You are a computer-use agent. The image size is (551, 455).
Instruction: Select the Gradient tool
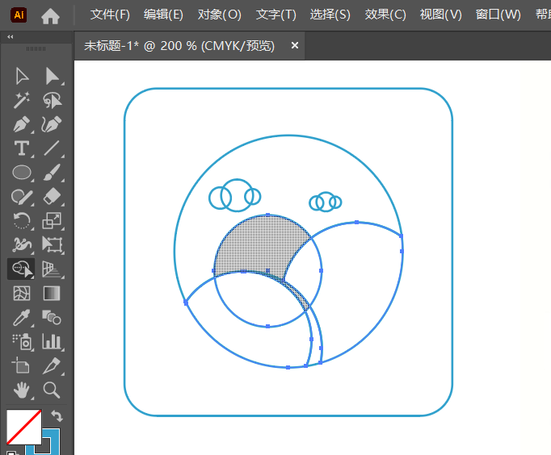tap(52, 294)
